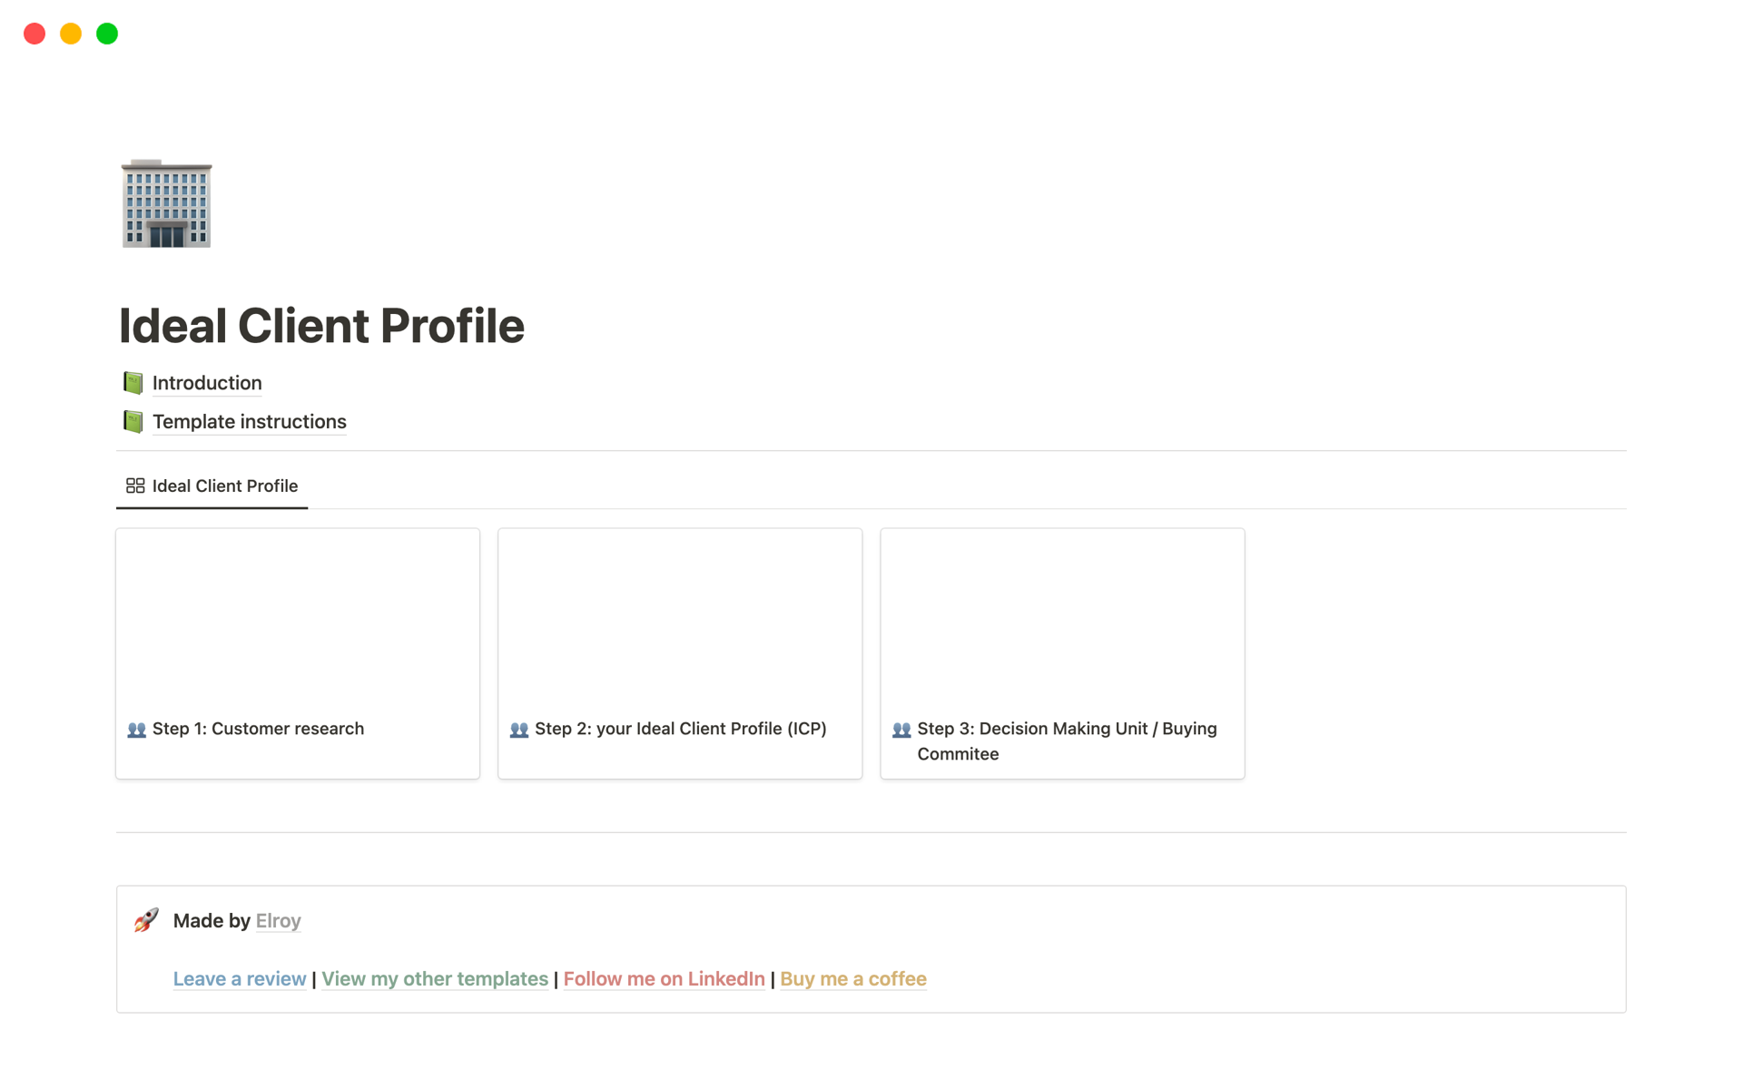Click the green book icon beside Template instructions
Viewport: 1743px width, 1089px height.
click(133, 422)
